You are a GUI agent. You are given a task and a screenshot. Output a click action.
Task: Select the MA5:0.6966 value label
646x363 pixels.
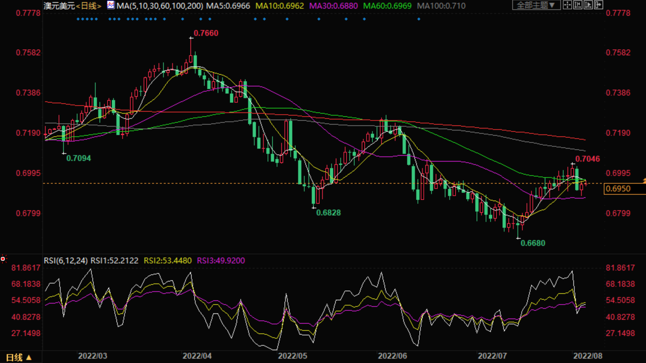point(228,6)
